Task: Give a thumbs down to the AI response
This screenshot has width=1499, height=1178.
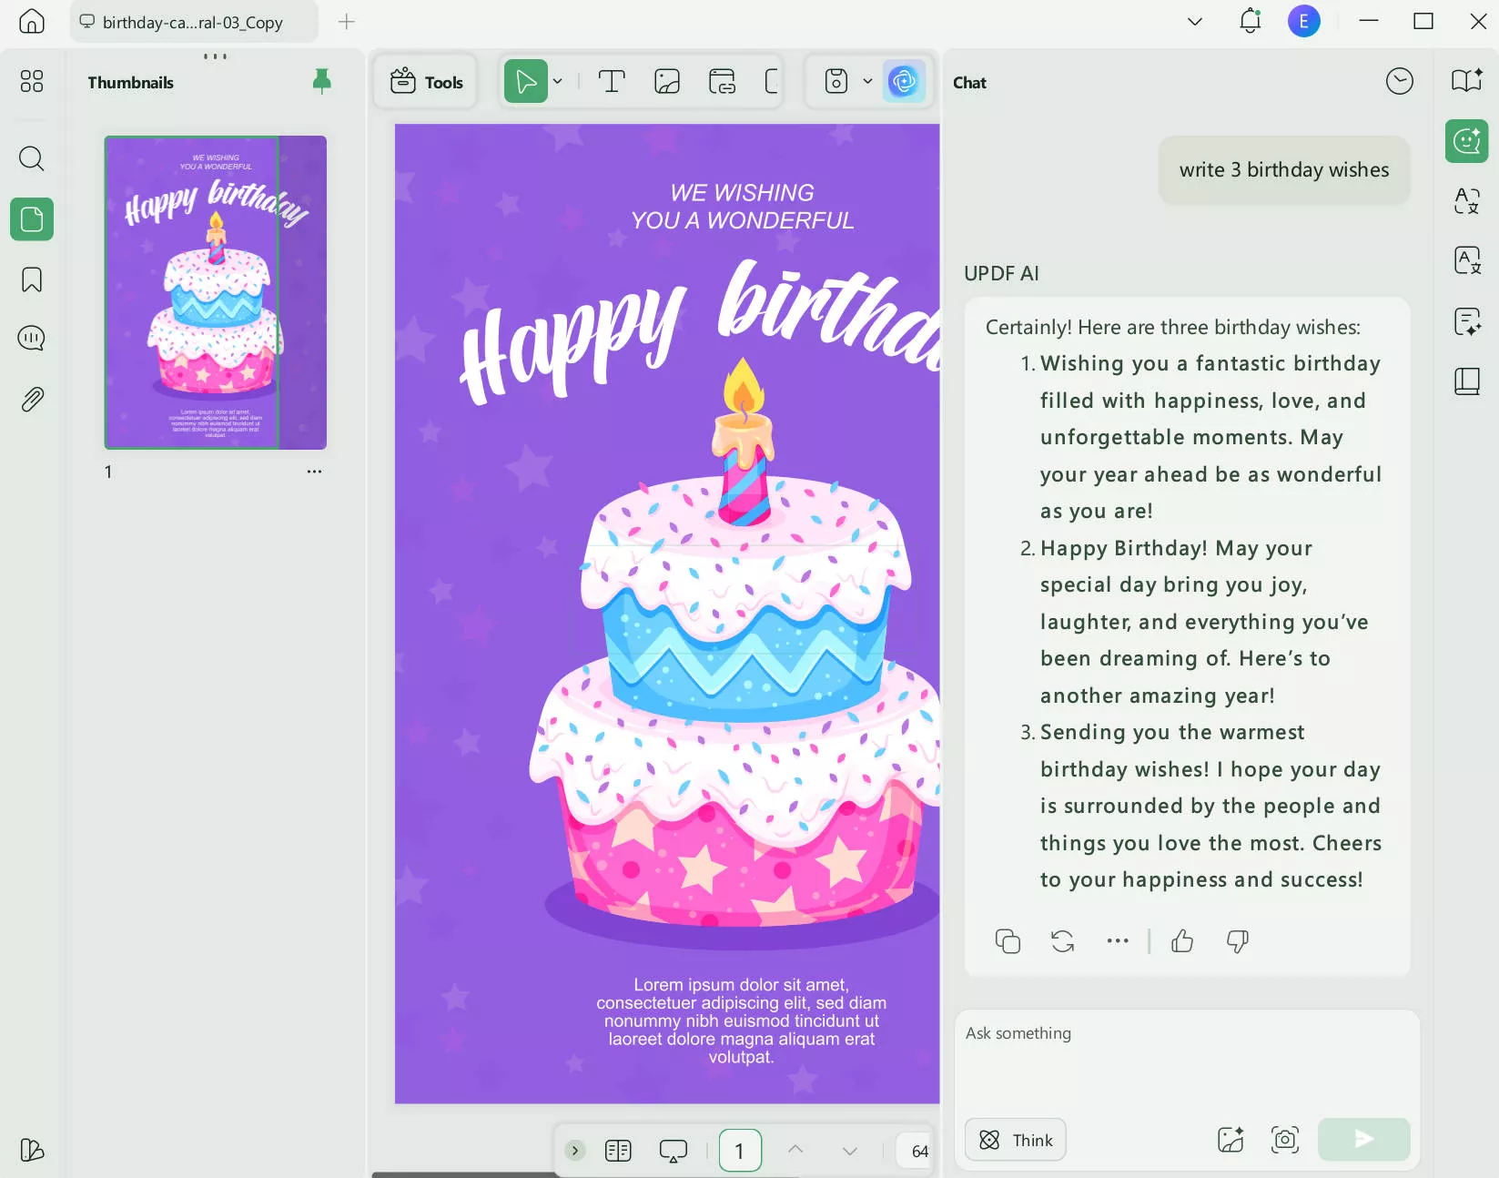Action: click(1236, 941)
